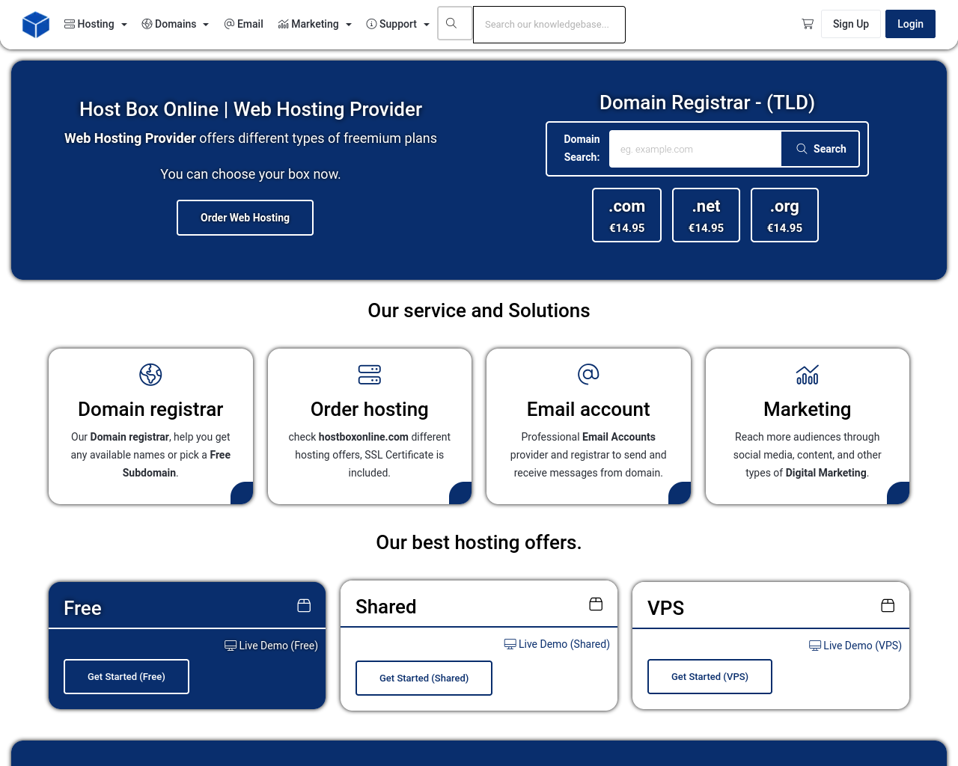Click the domain Search button

pyautogui.click(x=820, y=149)
